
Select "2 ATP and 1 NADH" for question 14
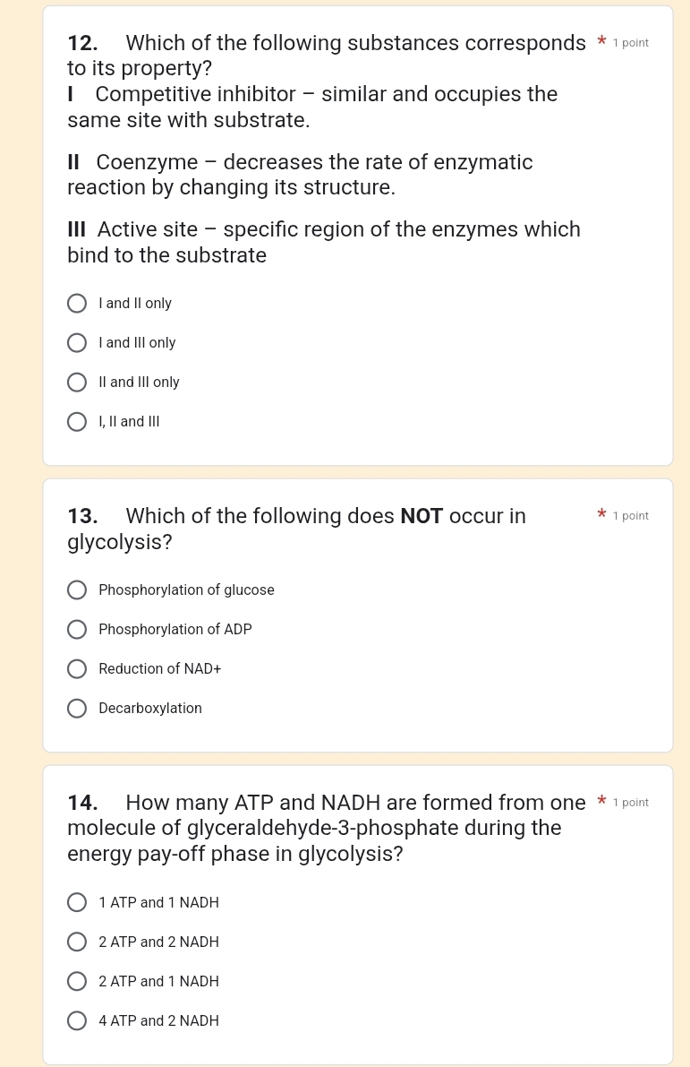tap(77, 981)
